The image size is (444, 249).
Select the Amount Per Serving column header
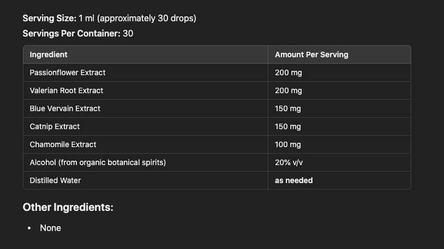(311, 54)
